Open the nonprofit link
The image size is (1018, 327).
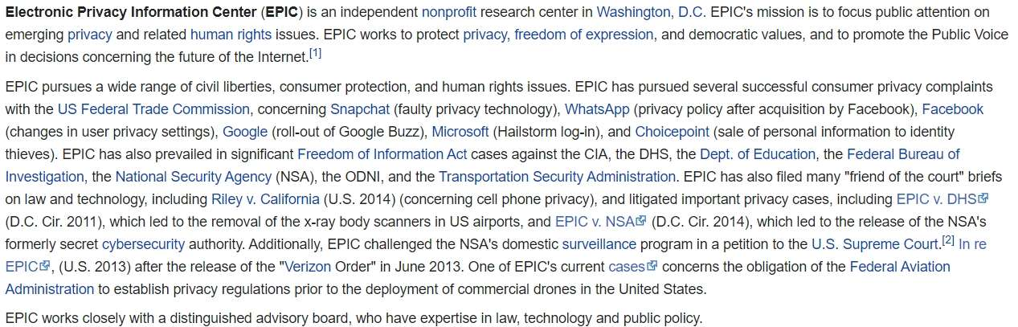[x=449, y=13]
